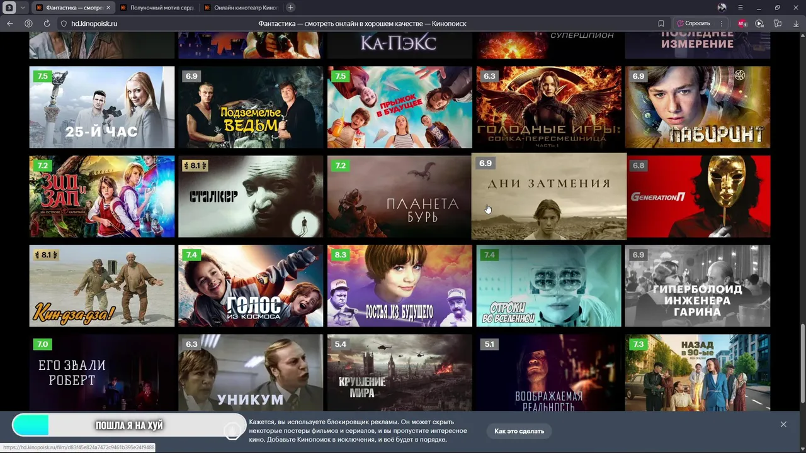Reload the Kinopoisk page

point(47,23)
